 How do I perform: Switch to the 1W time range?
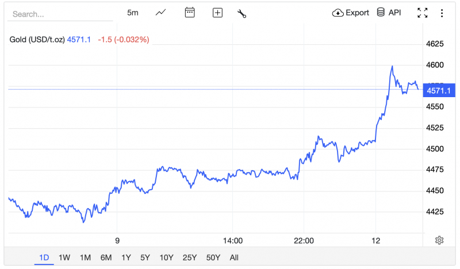point(64,258)
